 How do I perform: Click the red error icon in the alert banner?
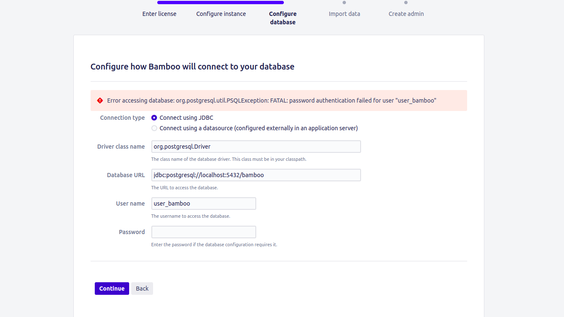(x=100, y=101)
